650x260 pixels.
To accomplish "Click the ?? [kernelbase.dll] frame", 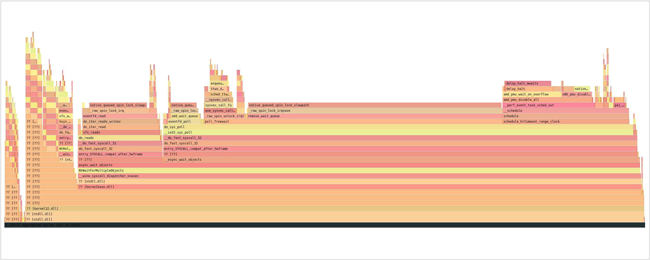I will [x=360, y=187].
